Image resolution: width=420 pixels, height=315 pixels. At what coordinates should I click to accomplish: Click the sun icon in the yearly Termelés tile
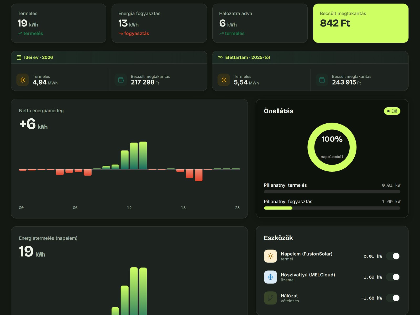pos(23,80)
